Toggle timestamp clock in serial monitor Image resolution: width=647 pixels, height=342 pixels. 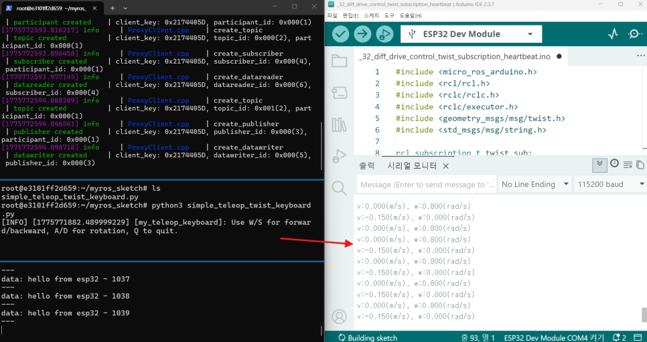(x=614, y=163)
